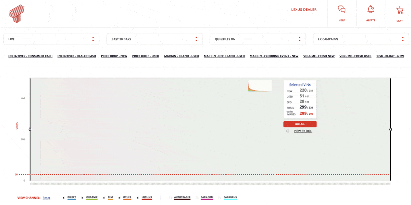The image size is (411, 205).
Task: Click the SEM channel label
Action: pos(110,197)
